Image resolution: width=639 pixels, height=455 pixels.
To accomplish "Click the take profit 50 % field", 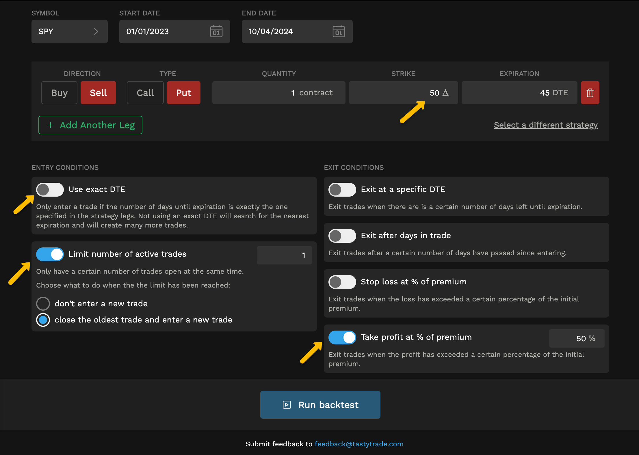I will point(577,338).
